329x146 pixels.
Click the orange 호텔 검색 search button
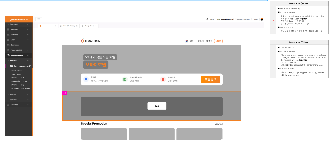click(x=210, y=79)
